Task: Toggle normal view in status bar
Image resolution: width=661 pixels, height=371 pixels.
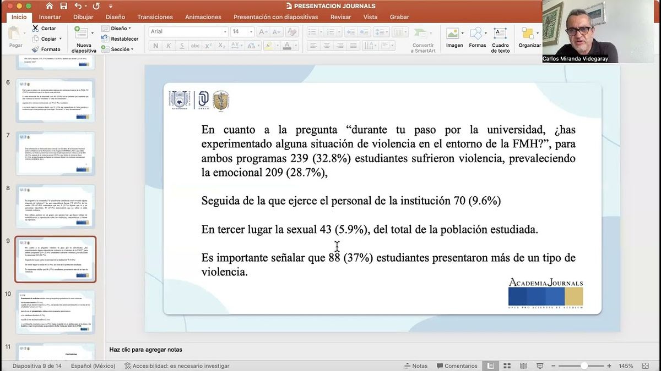Action: (490, 366)
